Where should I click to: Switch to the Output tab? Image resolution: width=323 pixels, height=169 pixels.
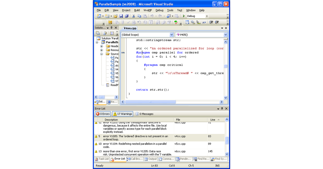[x=151, y=159]
